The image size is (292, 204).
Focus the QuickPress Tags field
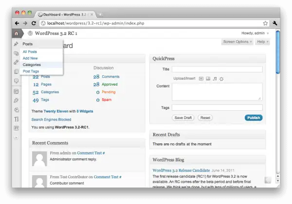pos(217,107)
